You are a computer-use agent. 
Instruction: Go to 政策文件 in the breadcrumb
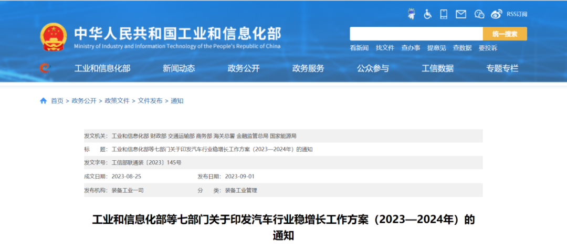[117, 101]
